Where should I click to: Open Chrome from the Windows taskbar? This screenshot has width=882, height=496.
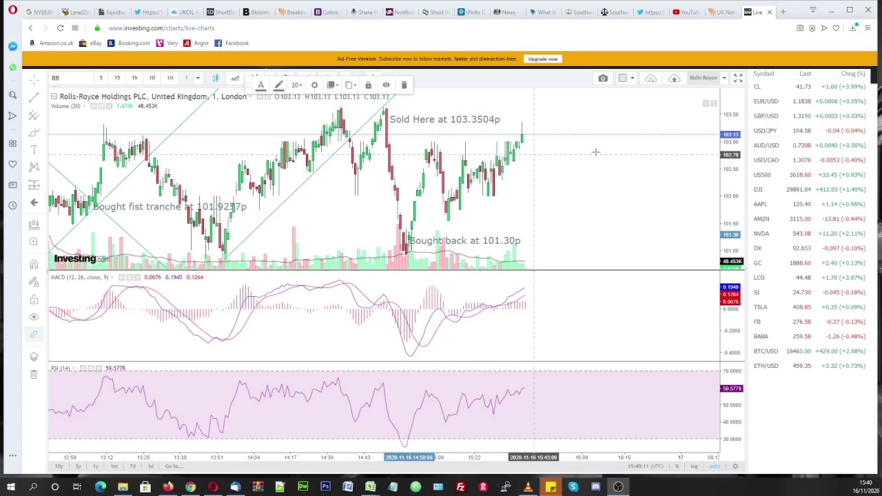[x=190, y=487]
